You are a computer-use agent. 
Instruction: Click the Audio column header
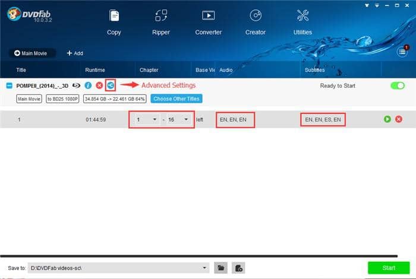(226, 70)
